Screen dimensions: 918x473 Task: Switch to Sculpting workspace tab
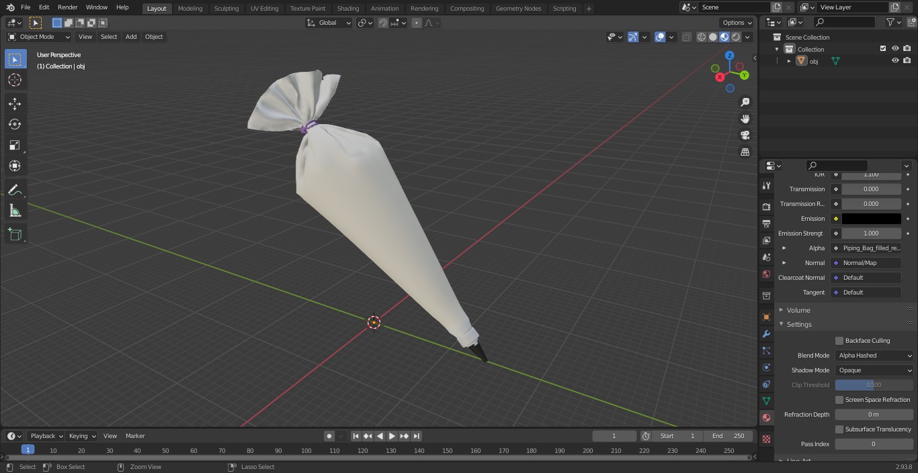226,9
